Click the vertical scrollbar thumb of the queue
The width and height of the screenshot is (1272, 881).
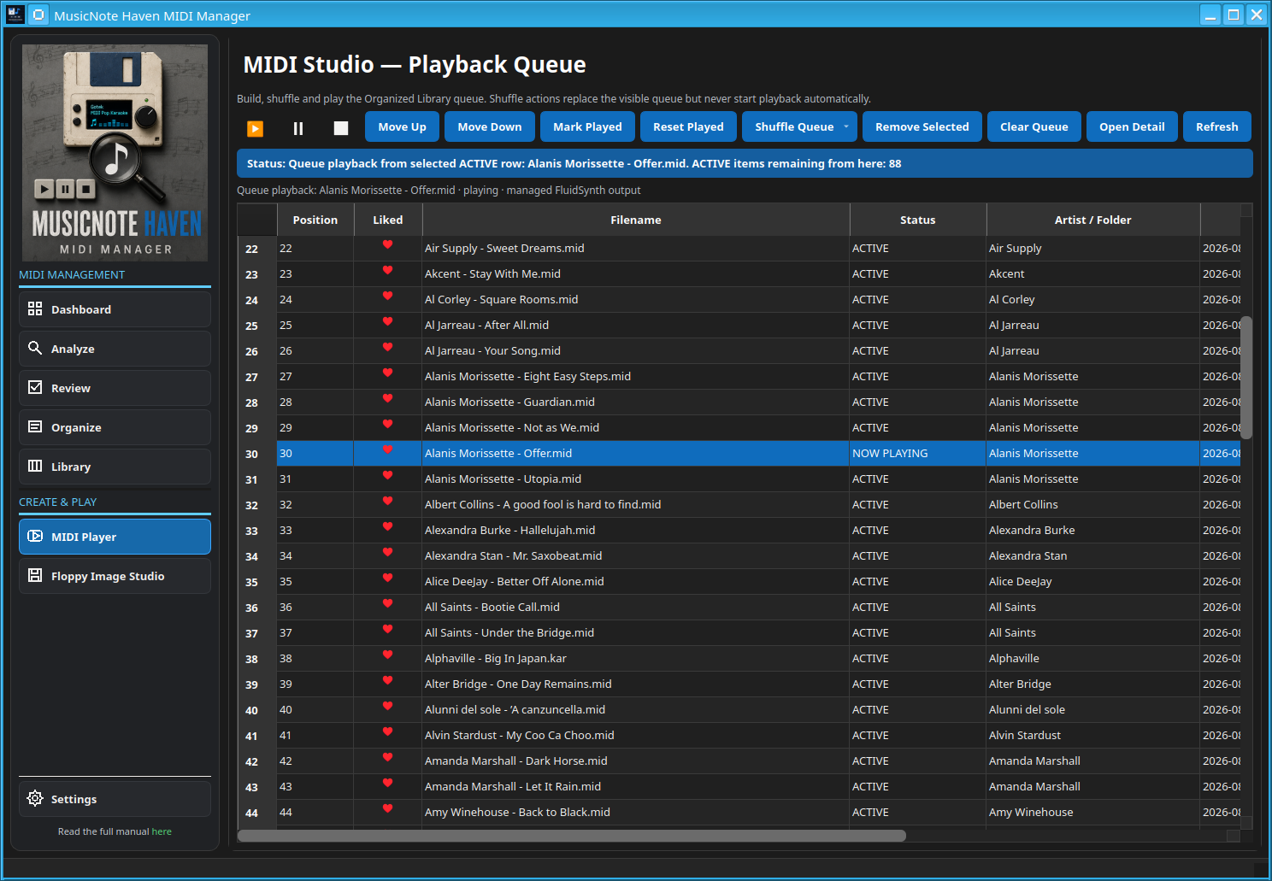coord(1246,378)
